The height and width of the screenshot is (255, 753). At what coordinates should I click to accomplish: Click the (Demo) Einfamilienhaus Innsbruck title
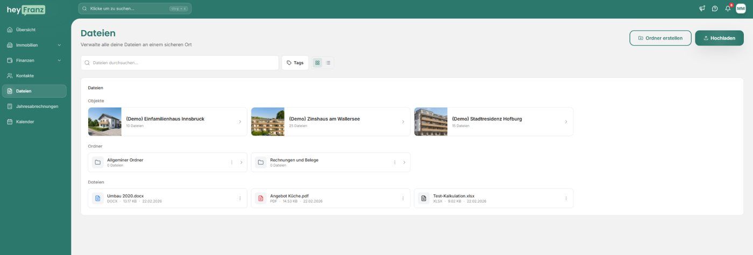pos(165,119)
